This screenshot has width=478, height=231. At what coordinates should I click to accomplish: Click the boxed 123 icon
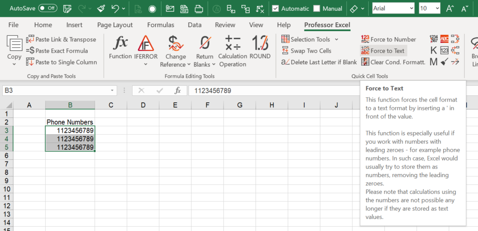click(444, 50)
